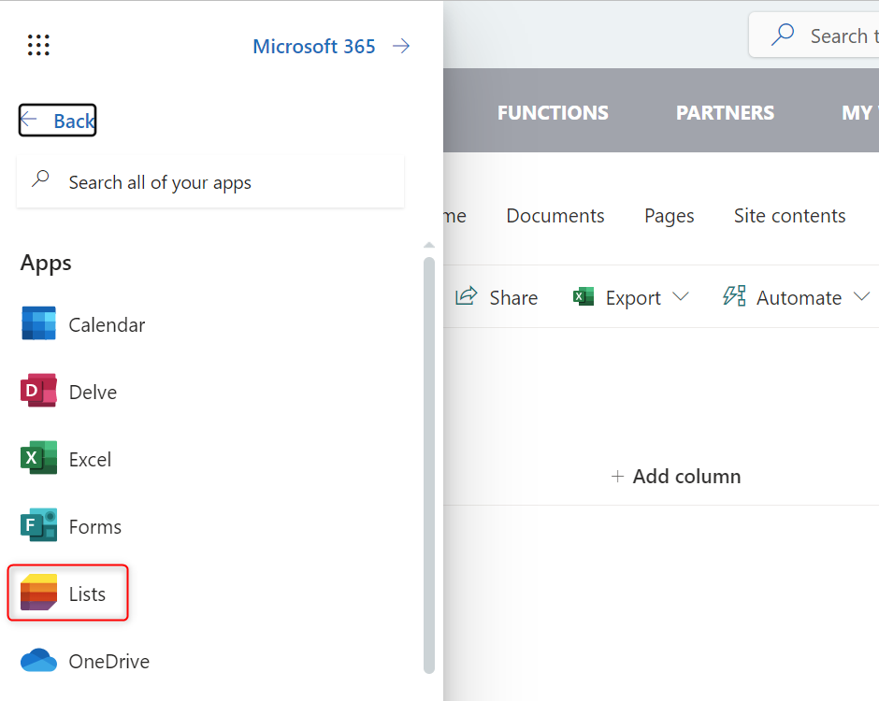Open the FUNCTIONS navigation tab
The width and height of the screenshot is (879, 701).
[553, 113]
